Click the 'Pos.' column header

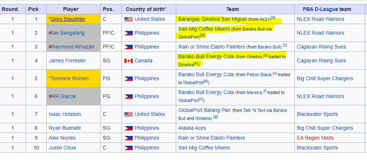coord(111,9)
